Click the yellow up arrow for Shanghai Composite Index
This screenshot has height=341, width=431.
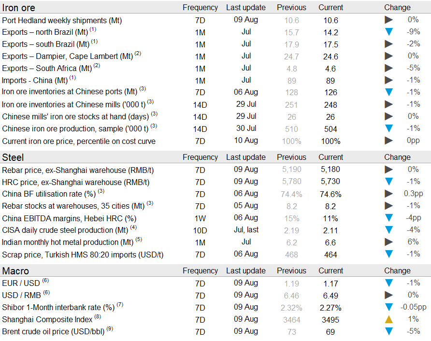[x=388, y=319]
